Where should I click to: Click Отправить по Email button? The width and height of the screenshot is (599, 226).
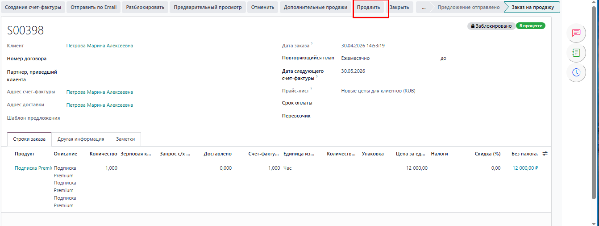pos(93,7)
